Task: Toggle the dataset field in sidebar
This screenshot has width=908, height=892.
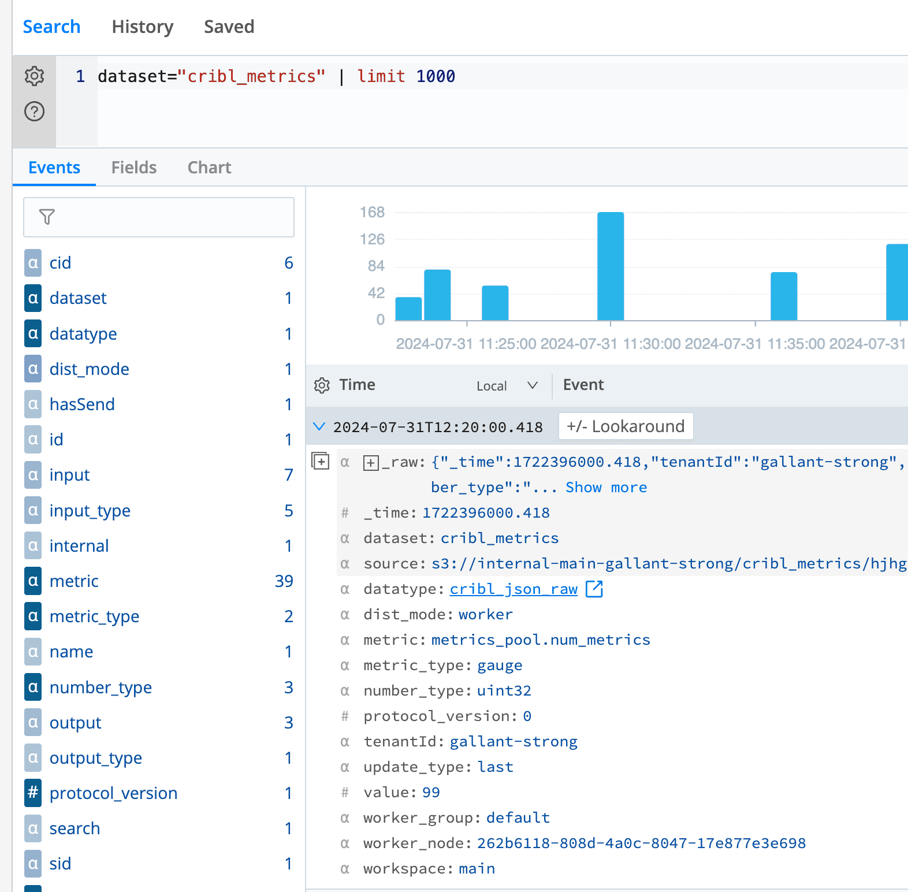Action: click(78, 298)
